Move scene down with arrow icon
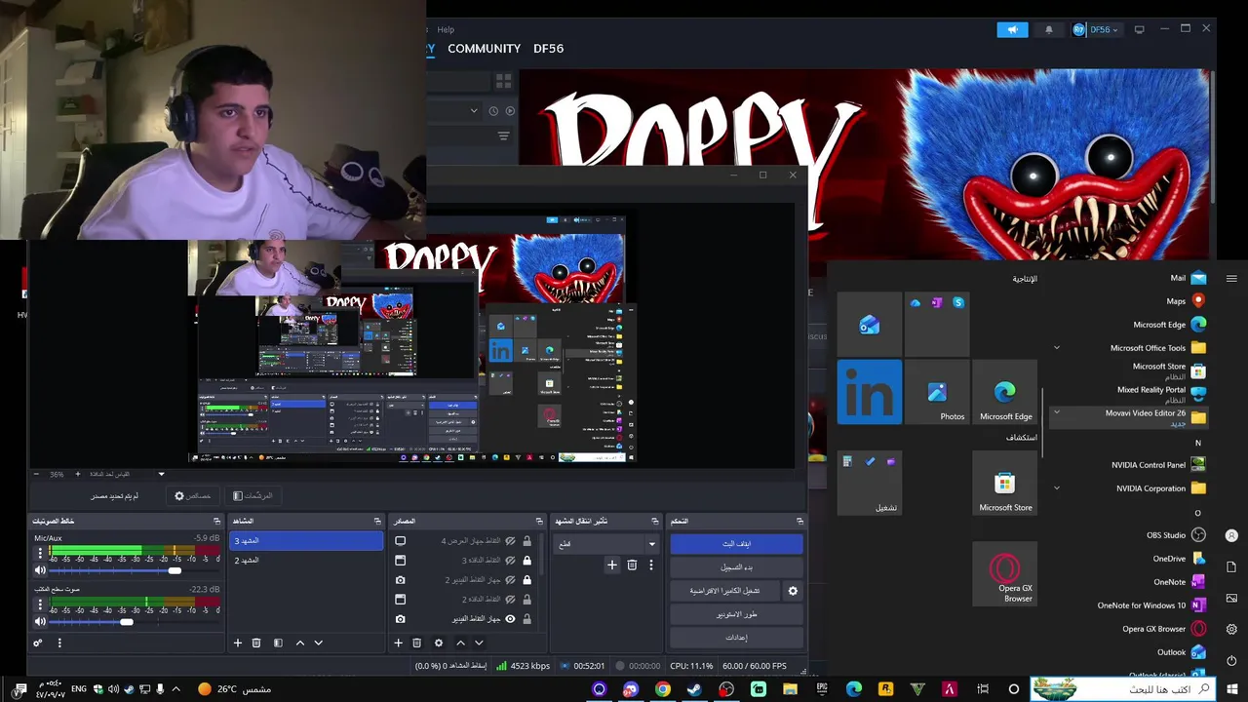 pos(318,643)
